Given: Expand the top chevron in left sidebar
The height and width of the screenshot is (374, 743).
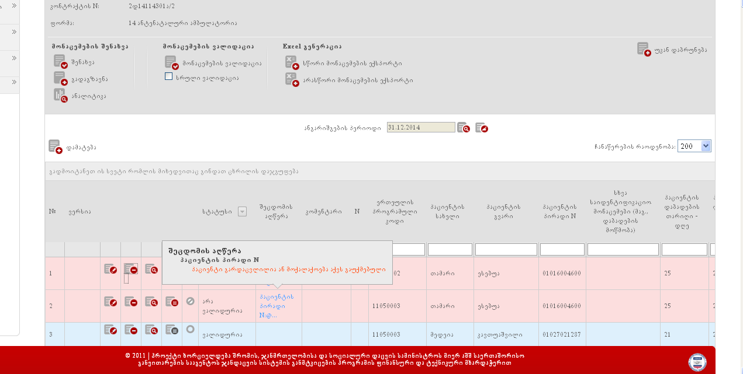Looking at the screenshot, I should coord(13,6).
